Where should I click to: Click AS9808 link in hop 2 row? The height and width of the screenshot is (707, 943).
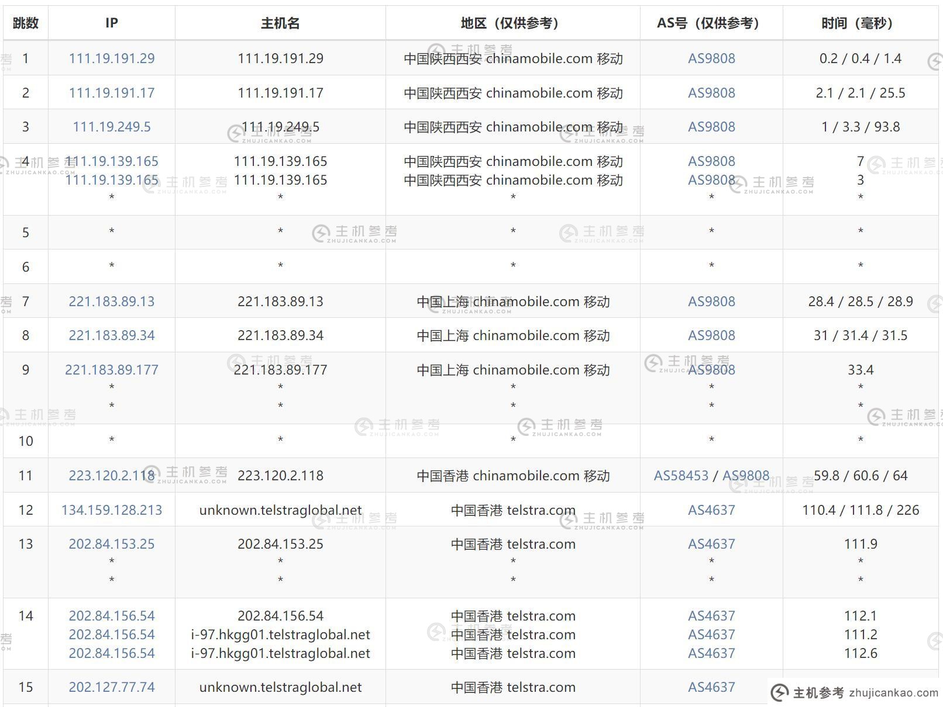pos(711,93)
